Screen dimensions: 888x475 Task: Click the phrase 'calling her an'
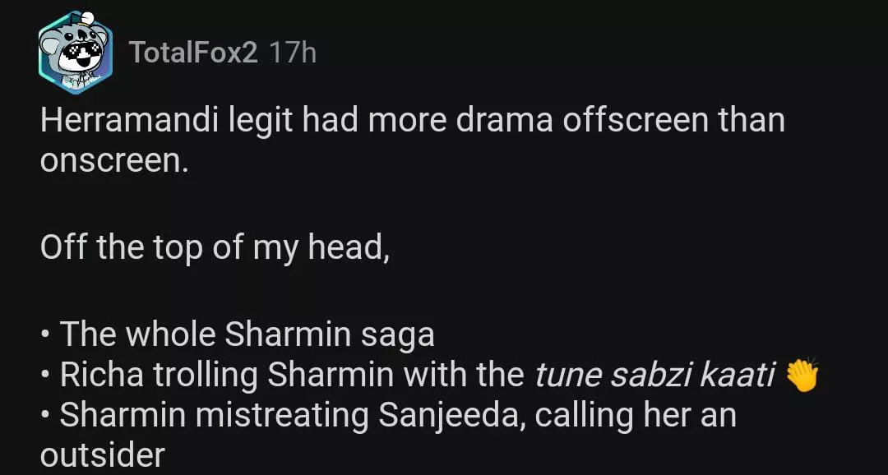(635, 416)
